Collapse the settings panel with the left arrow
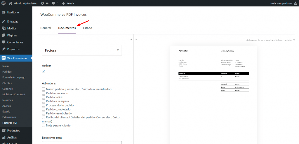 click(131, 39)
